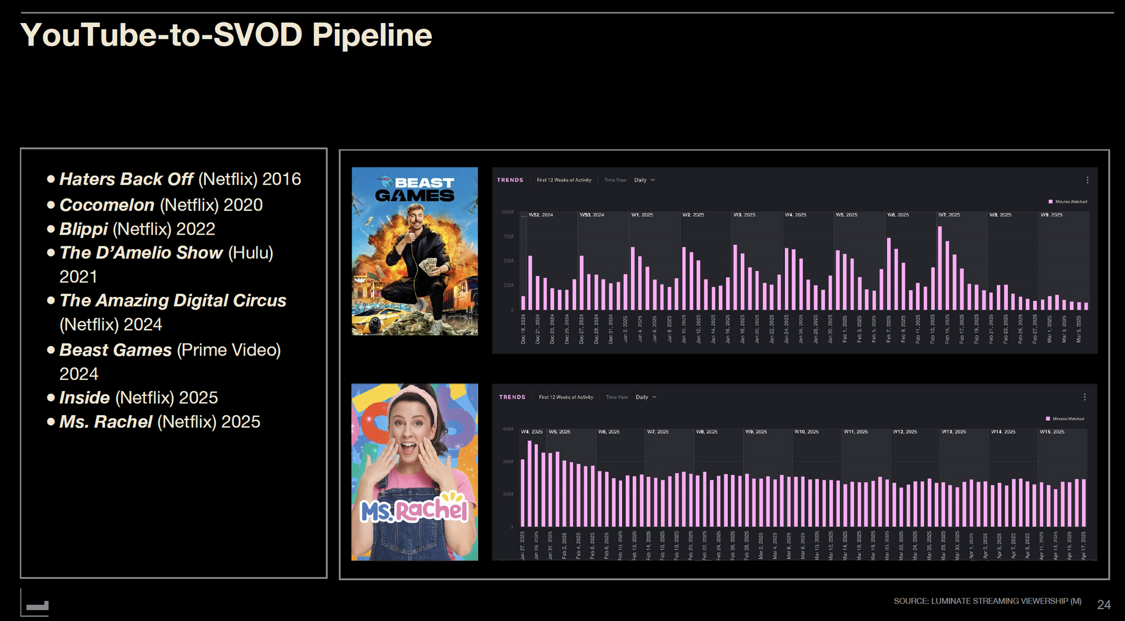Image resolution: width=1125 pixels, height=621 pixels.
Task: Open the kebab menu on Beast Games chart
Action: pos(1087,180)
